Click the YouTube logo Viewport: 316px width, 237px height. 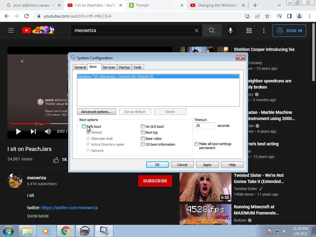click(x=38, y=30)
